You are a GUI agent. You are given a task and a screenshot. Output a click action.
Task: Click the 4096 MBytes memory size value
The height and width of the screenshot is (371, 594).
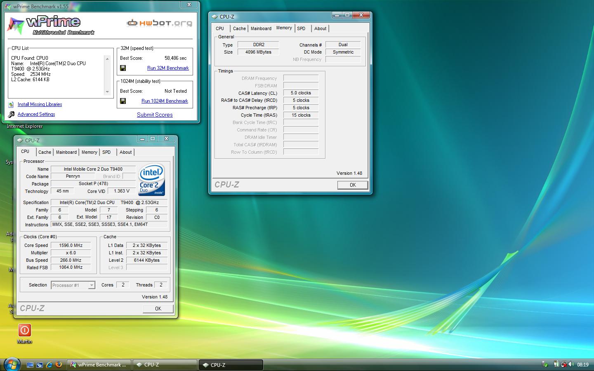pos(258,52)
